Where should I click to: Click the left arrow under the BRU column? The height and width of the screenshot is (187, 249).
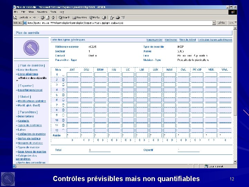pyautogui.click(x=84, y=140)
